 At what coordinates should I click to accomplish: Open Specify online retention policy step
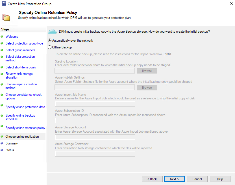(25, 128)
